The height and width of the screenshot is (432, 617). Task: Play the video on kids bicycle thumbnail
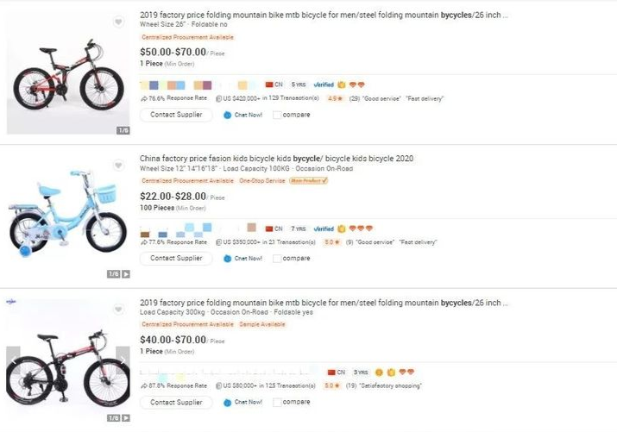click(125, 274)
